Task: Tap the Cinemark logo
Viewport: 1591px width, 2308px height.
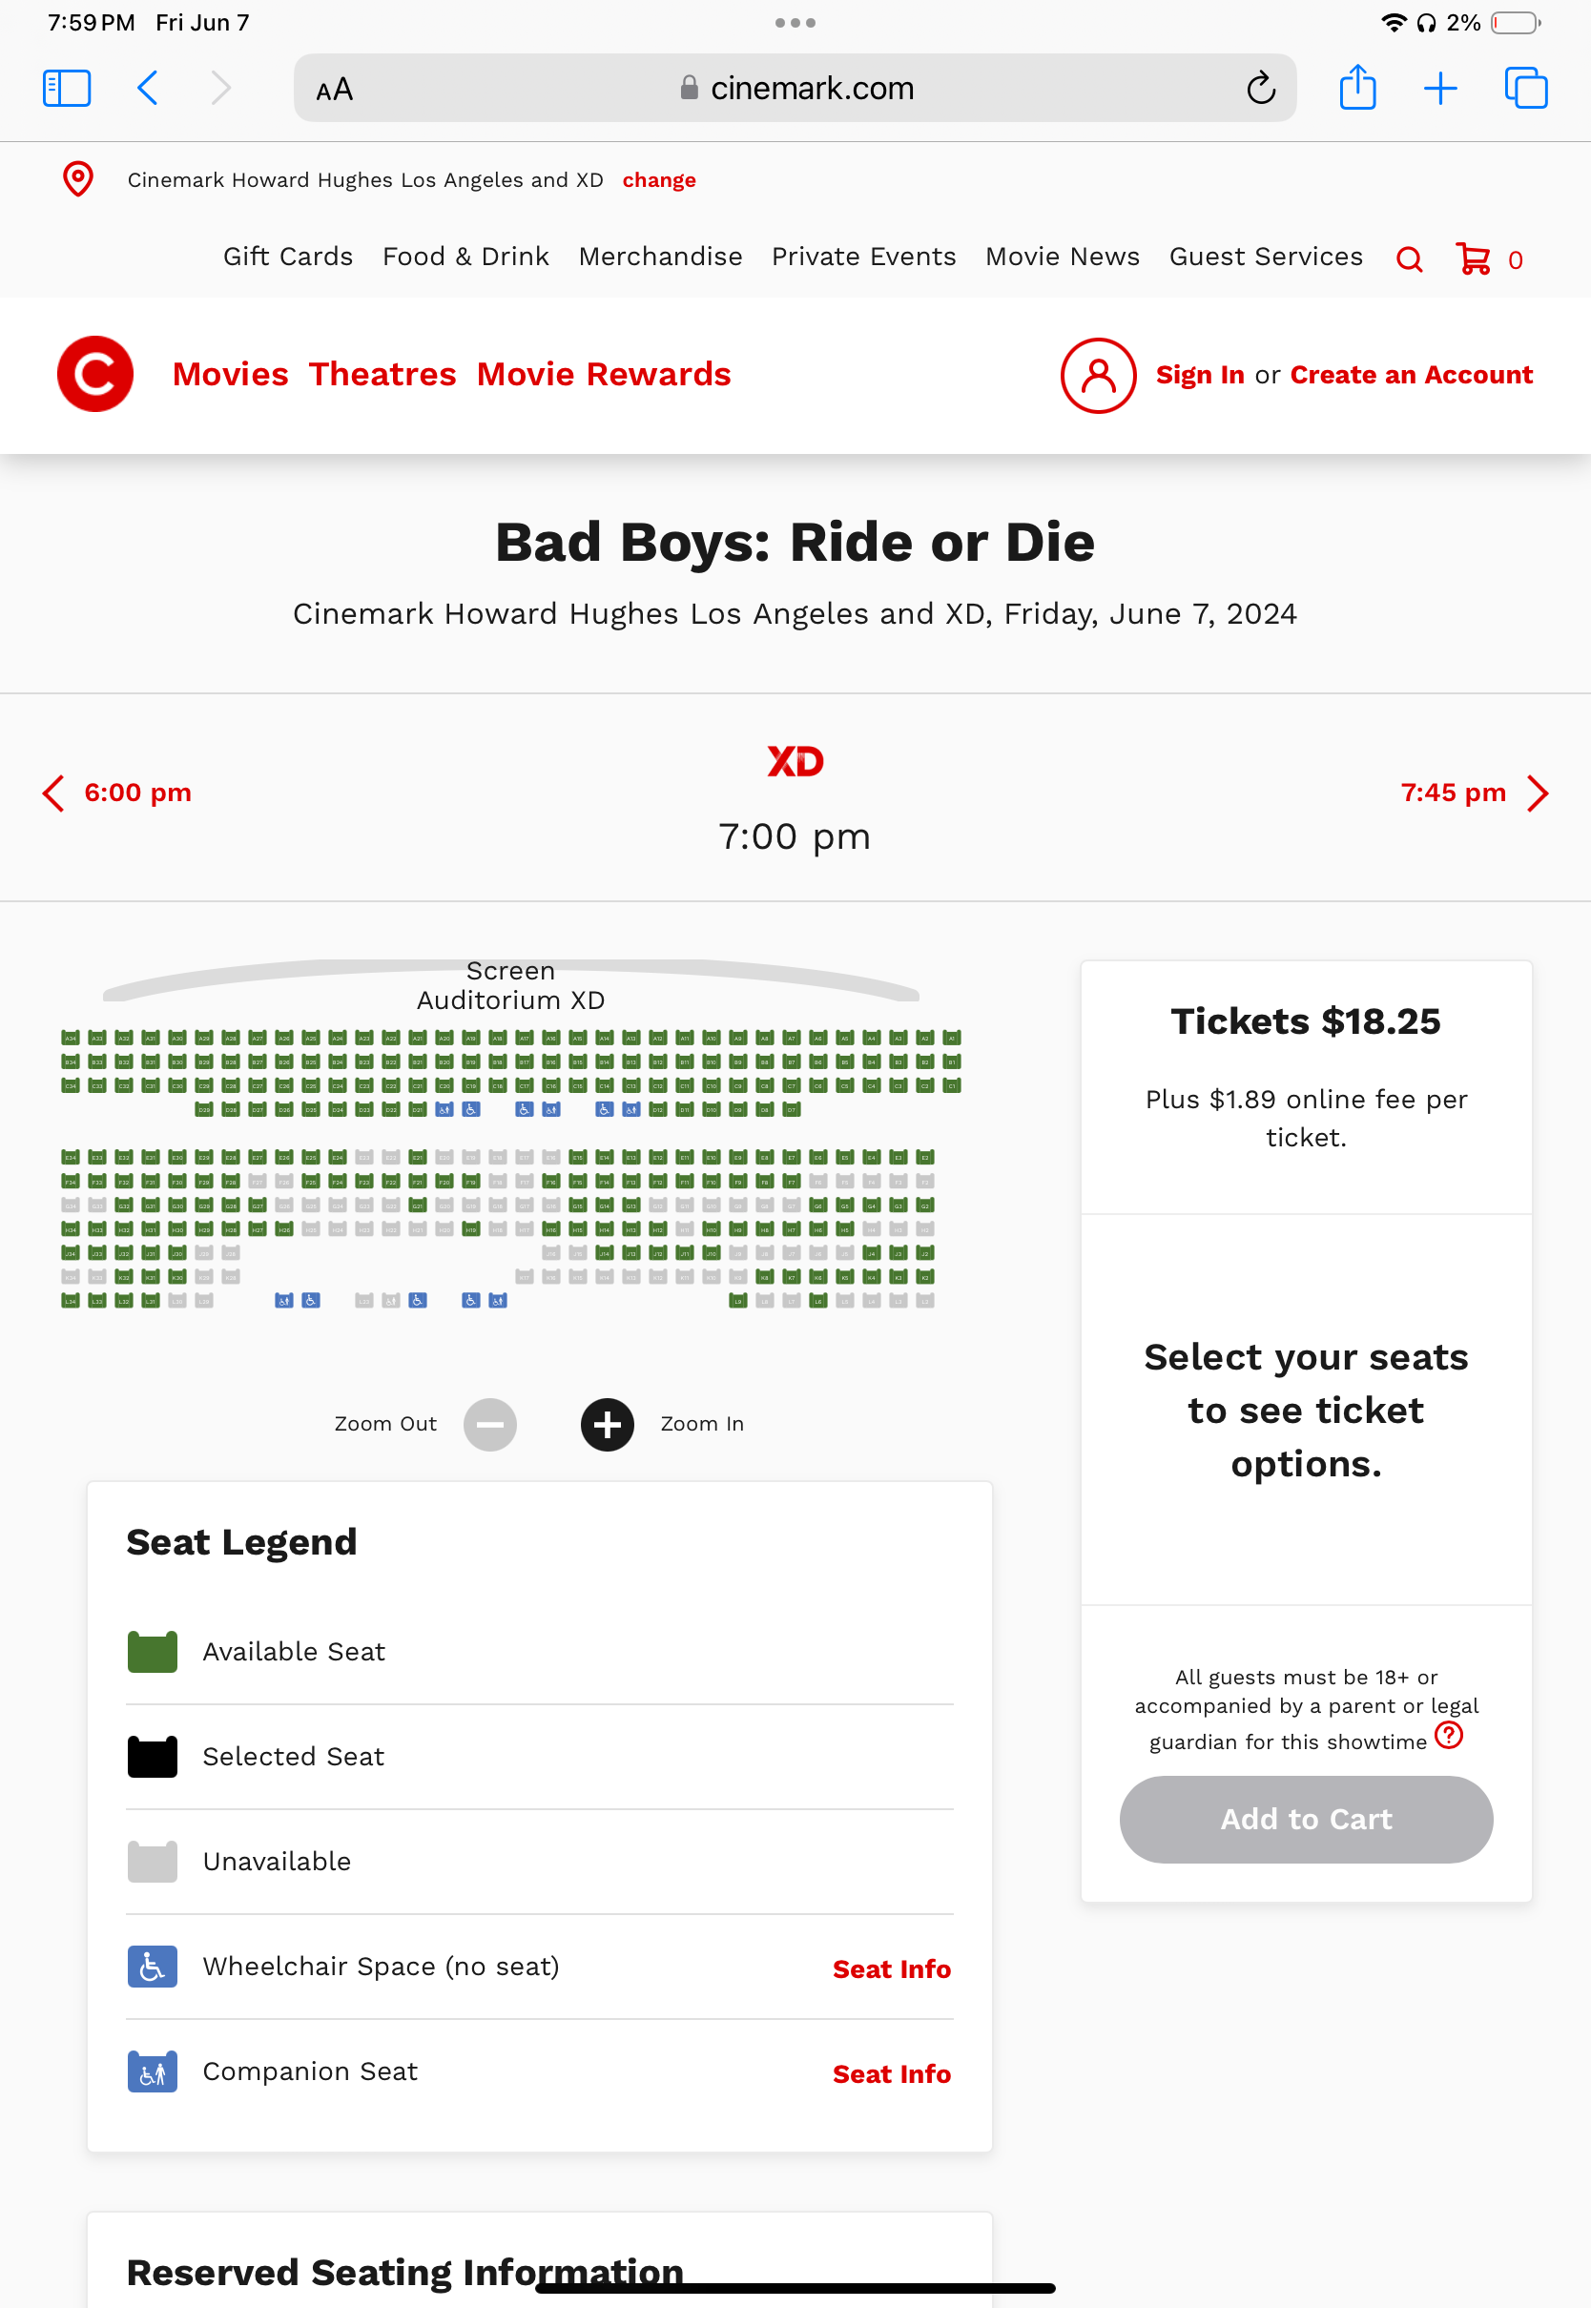Action: [x=94, y=375]
